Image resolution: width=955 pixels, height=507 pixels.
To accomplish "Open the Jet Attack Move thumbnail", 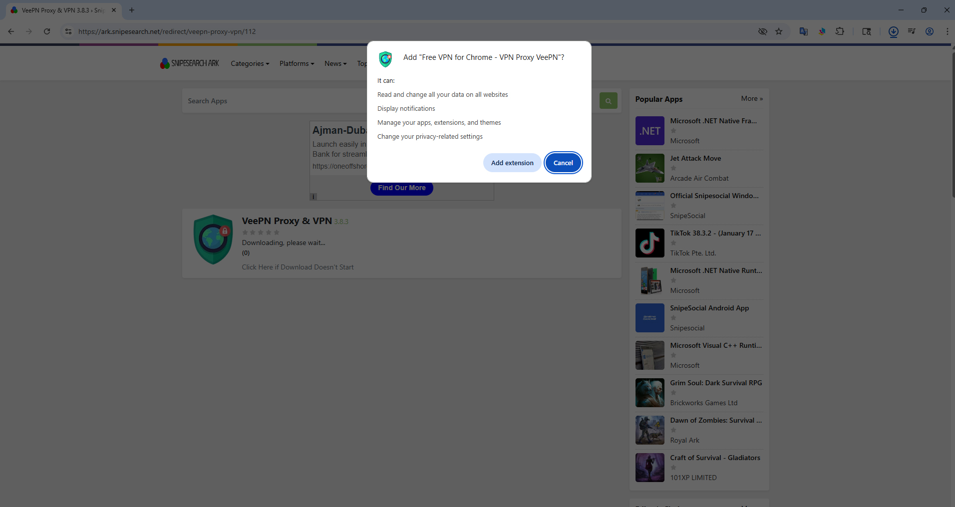I will [649, 168].
